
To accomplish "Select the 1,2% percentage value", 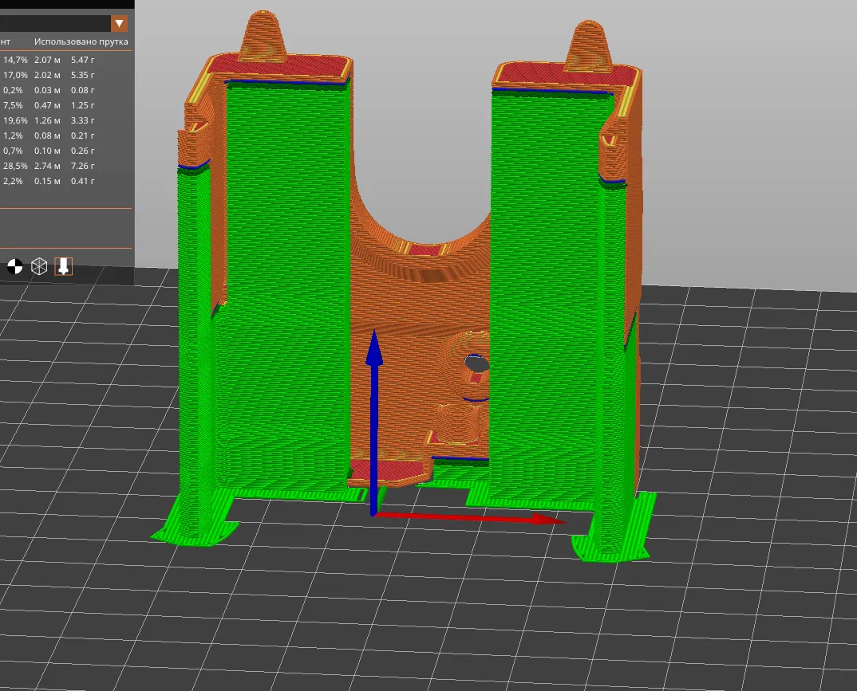I will (x=13, y=135).
